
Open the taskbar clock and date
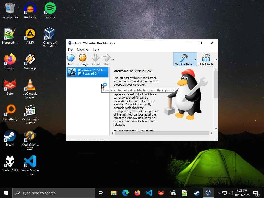[x=242, y=193]
